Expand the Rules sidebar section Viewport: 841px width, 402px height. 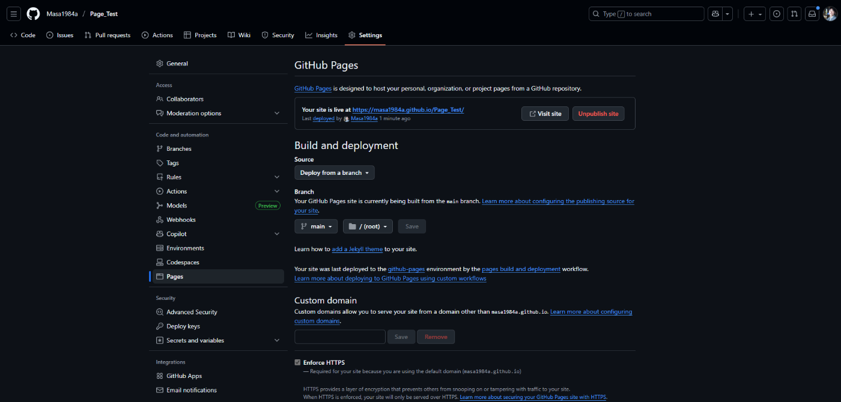[x=277, y=177]
